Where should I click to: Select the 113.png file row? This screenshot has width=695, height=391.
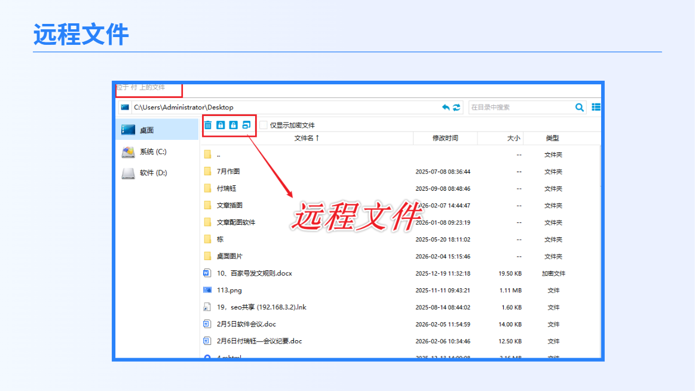[401, 291]
